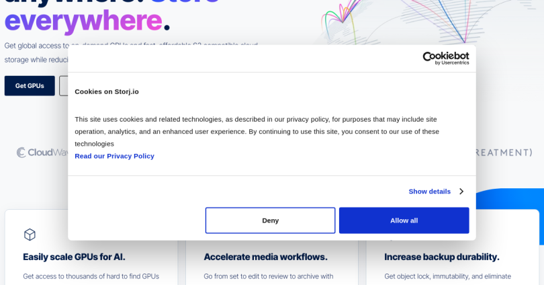
Task: Select the Easily scale GPUs for AI heading
Action: [x=74, y=257]
